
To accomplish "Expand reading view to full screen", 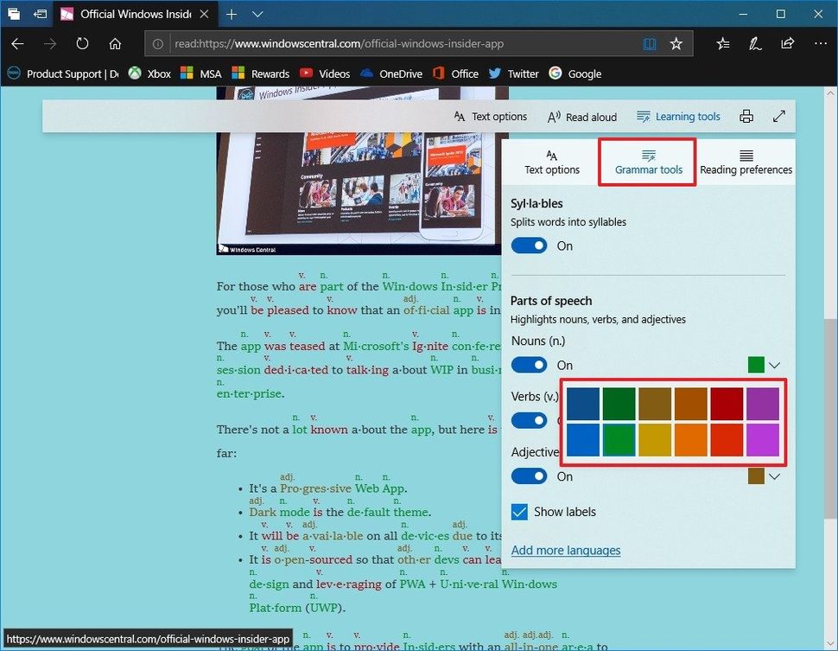I will pyautogui.click(x=779, y=116).
